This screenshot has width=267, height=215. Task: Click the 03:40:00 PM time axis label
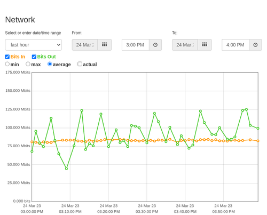pos(185,212)
